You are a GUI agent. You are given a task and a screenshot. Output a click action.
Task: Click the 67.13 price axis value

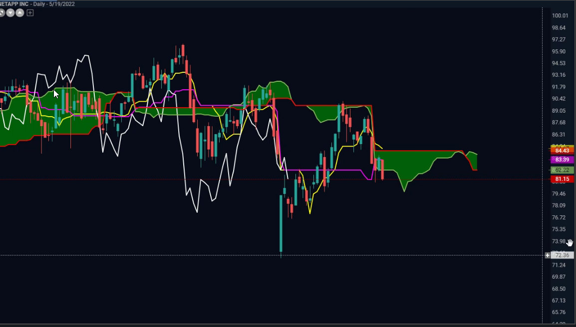[559, 301]
